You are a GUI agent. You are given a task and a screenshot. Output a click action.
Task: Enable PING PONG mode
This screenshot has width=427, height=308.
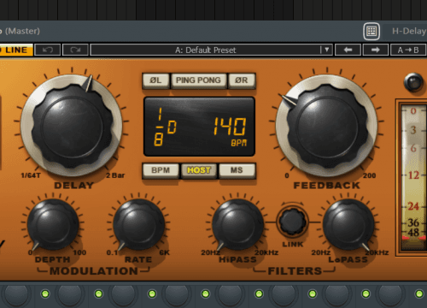pyautogui.click(x=198, y=80)
